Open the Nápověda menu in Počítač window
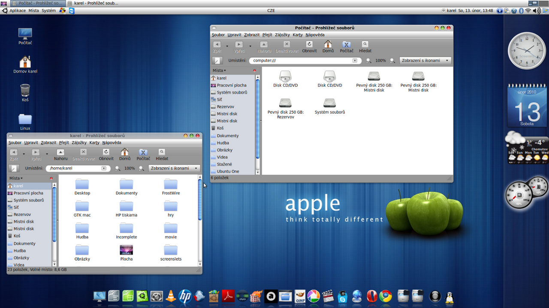This screenshot has height=308, width=549. click(x=315, y=35)
